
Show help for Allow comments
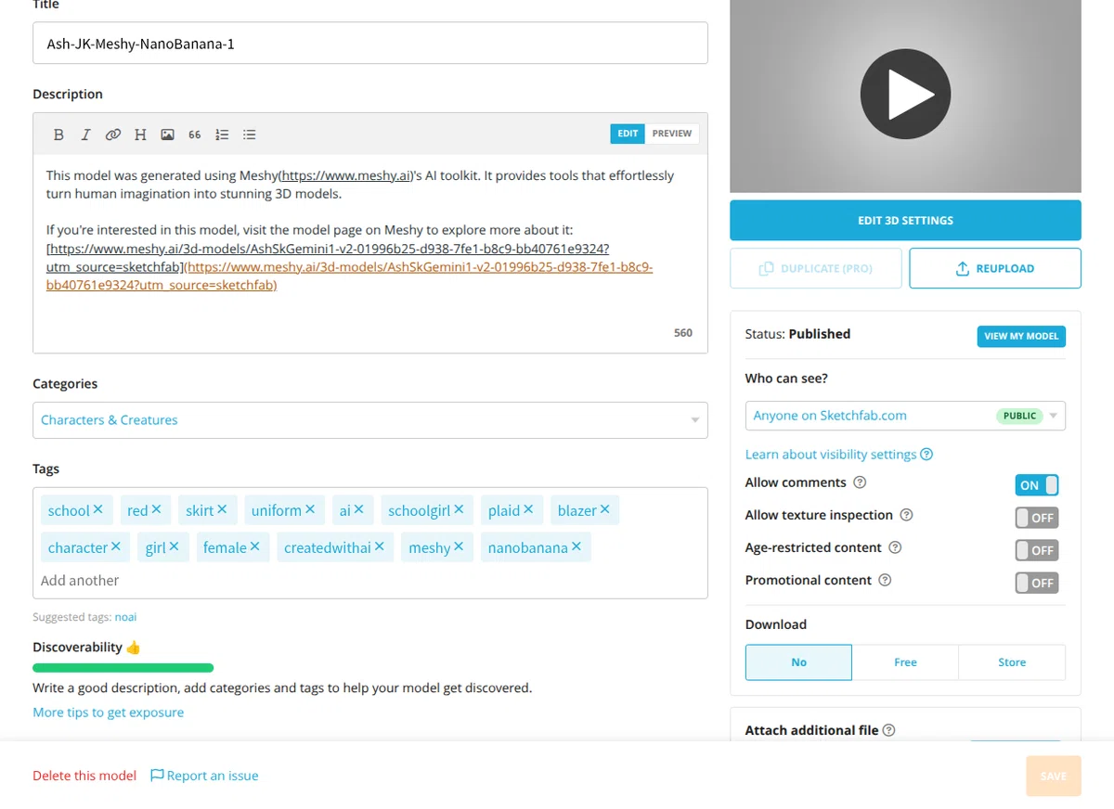[x=860, y=482]
